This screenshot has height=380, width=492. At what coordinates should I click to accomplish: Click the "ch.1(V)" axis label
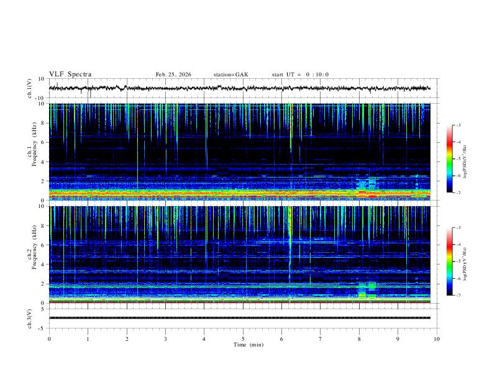pos(30,88)
